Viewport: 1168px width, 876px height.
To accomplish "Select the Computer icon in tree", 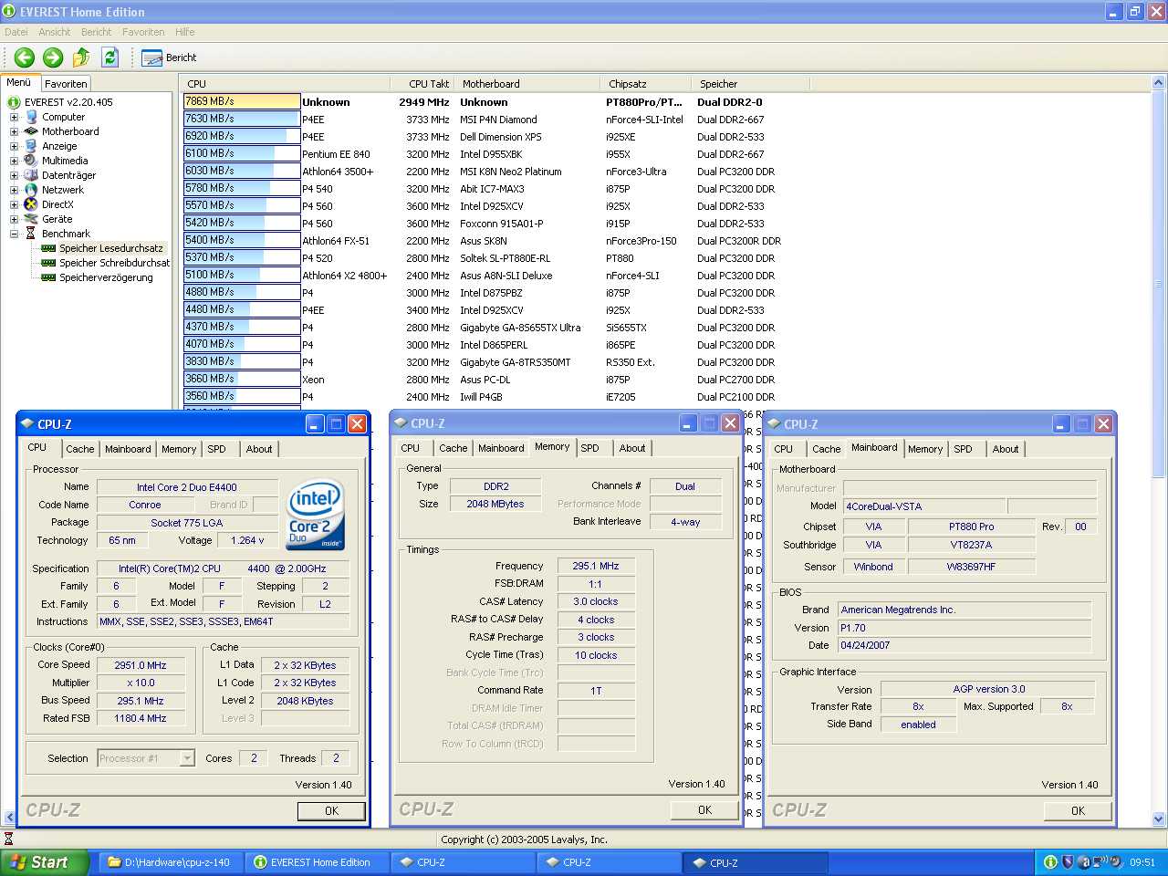I will [31, 117].
